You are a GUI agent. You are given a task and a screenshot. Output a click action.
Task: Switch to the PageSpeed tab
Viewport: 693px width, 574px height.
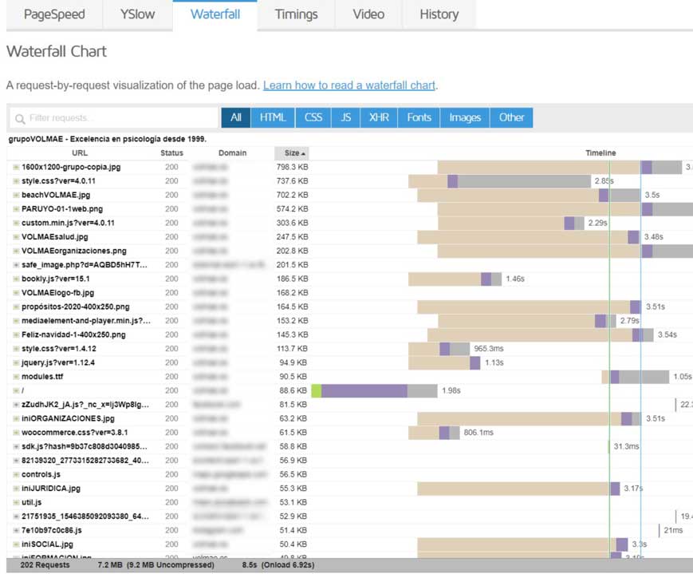point(54,14)
